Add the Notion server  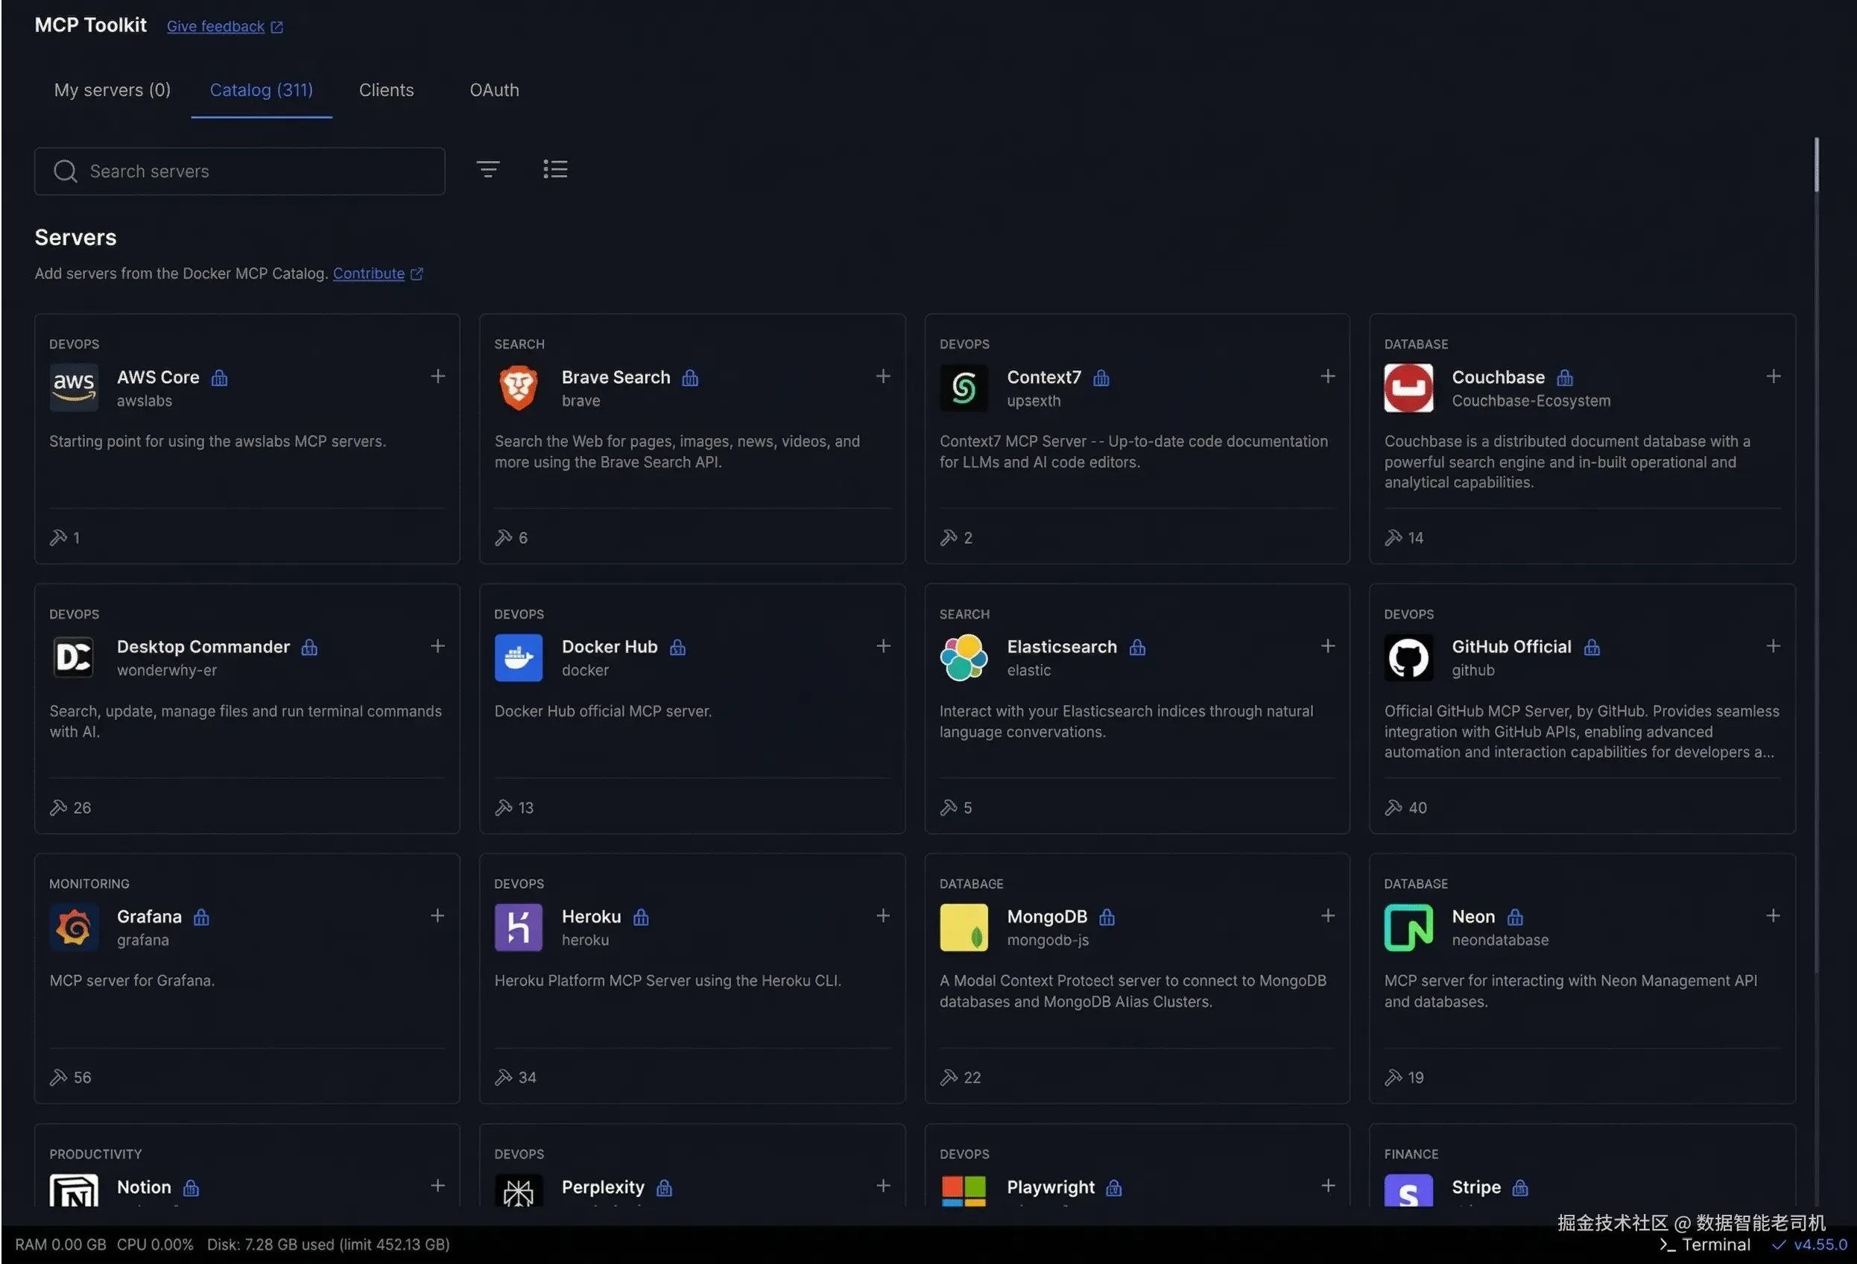click(438, 1186)
